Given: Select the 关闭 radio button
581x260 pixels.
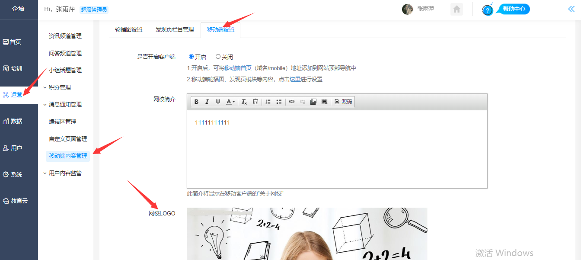Looking at the screenshot, I should (218, 57).
